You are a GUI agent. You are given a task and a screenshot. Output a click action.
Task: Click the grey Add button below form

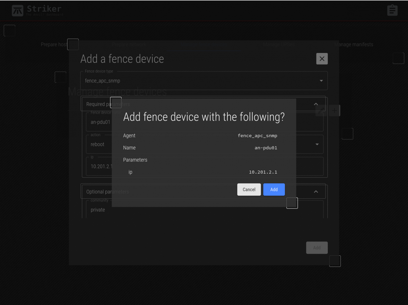(317, 248)
